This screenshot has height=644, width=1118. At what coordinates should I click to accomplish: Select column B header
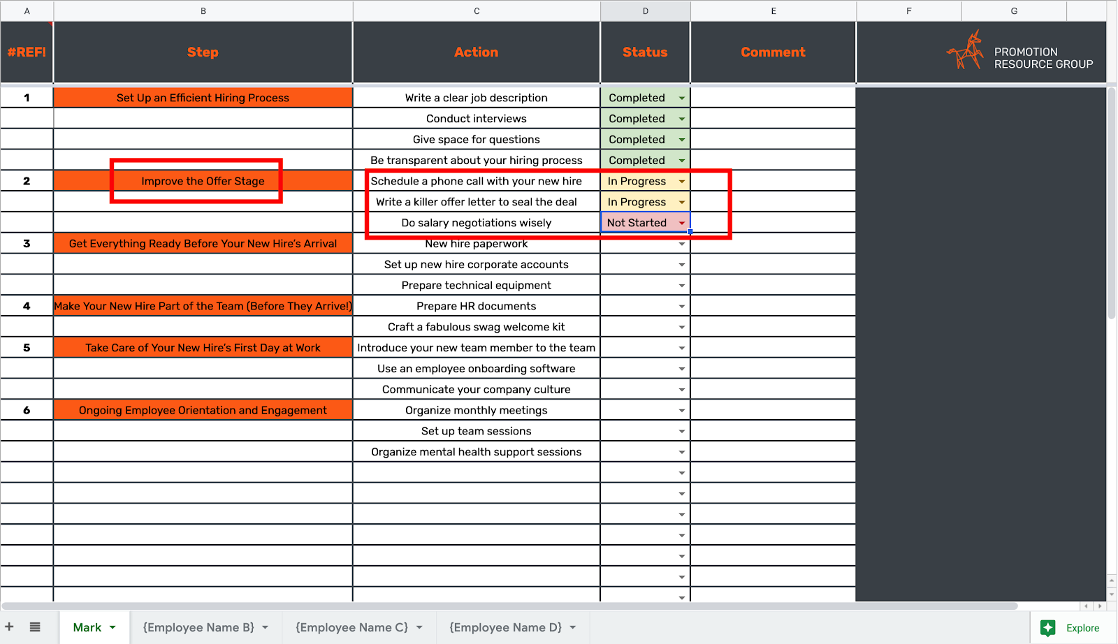[203, 11]
